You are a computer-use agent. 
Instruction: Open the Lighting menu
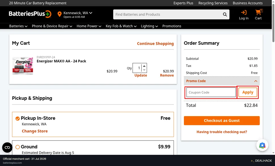tap(150, 26)
